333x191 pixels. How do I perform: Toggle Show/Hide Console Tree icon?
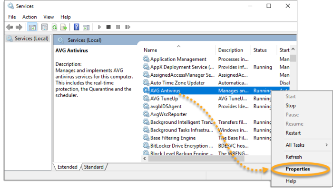32,27
